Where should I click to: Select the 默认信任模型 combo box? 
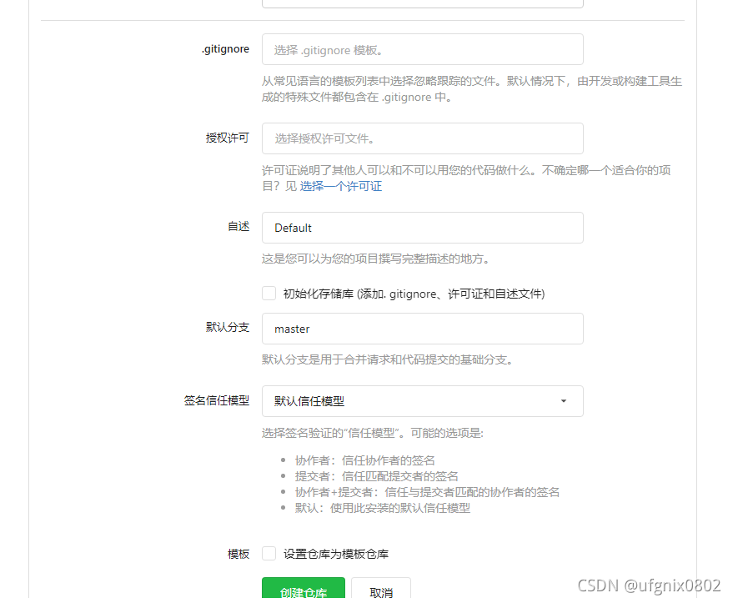(422, 401)
